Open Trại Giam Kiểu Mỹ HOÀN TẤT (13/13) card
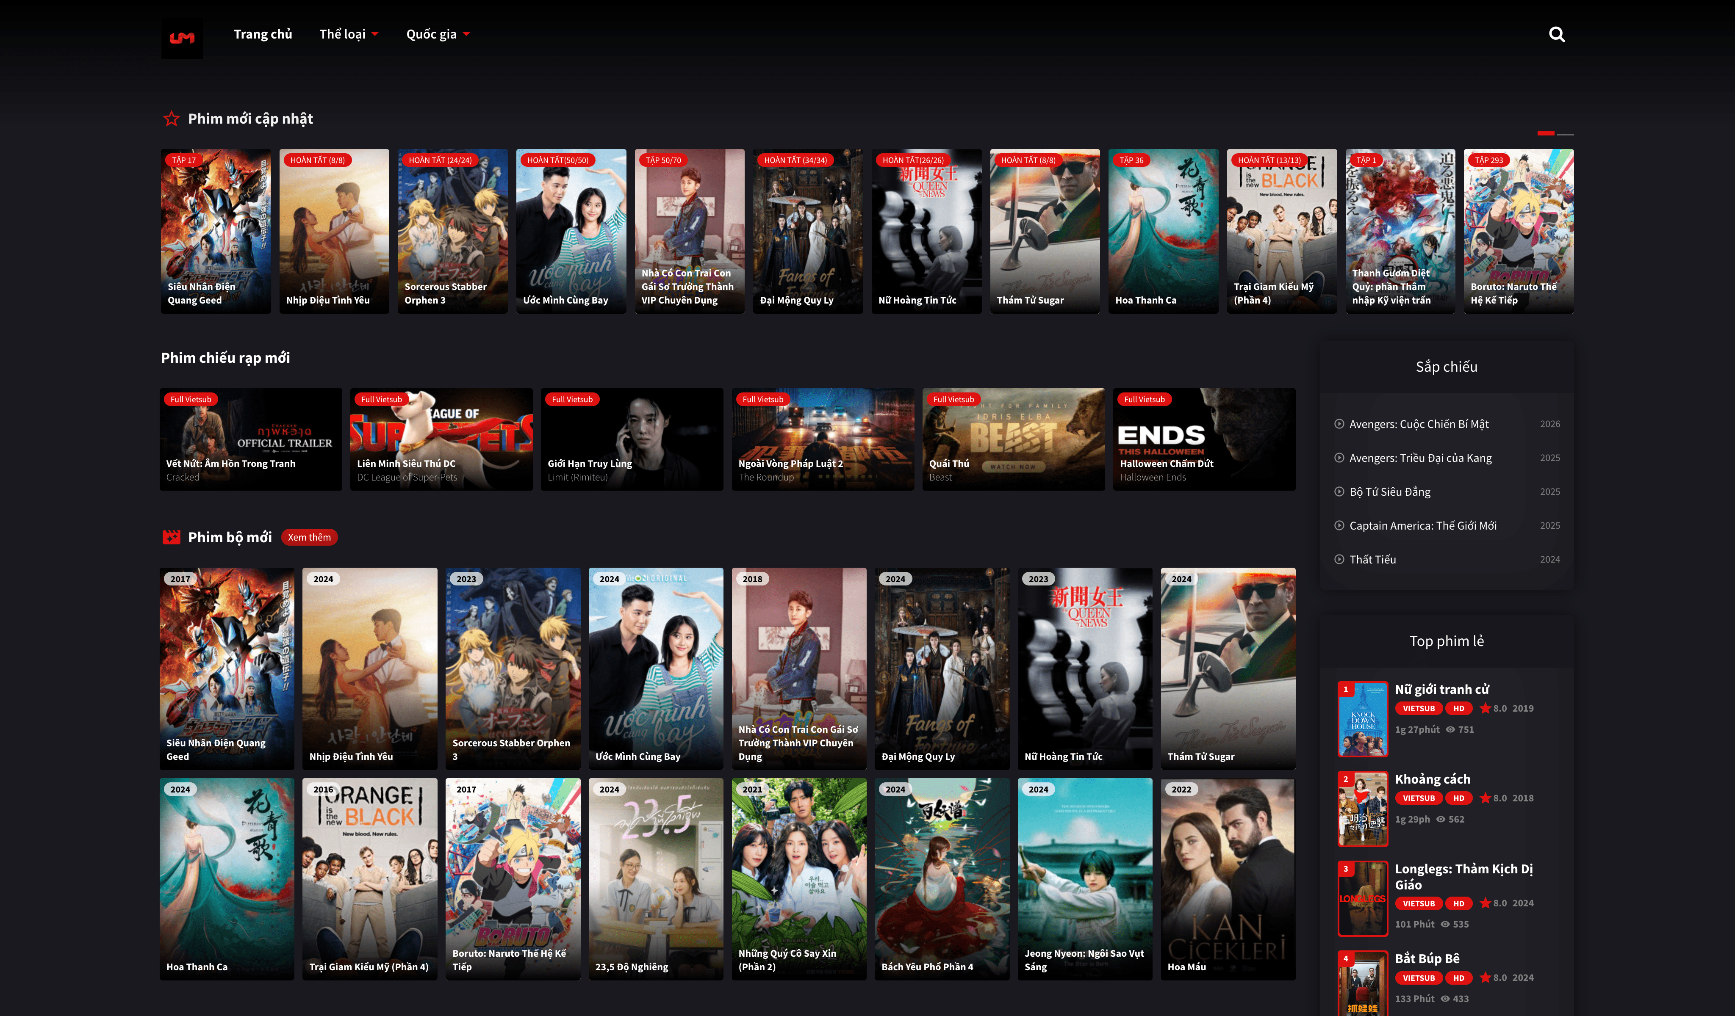 click(x=1281, y=231)
